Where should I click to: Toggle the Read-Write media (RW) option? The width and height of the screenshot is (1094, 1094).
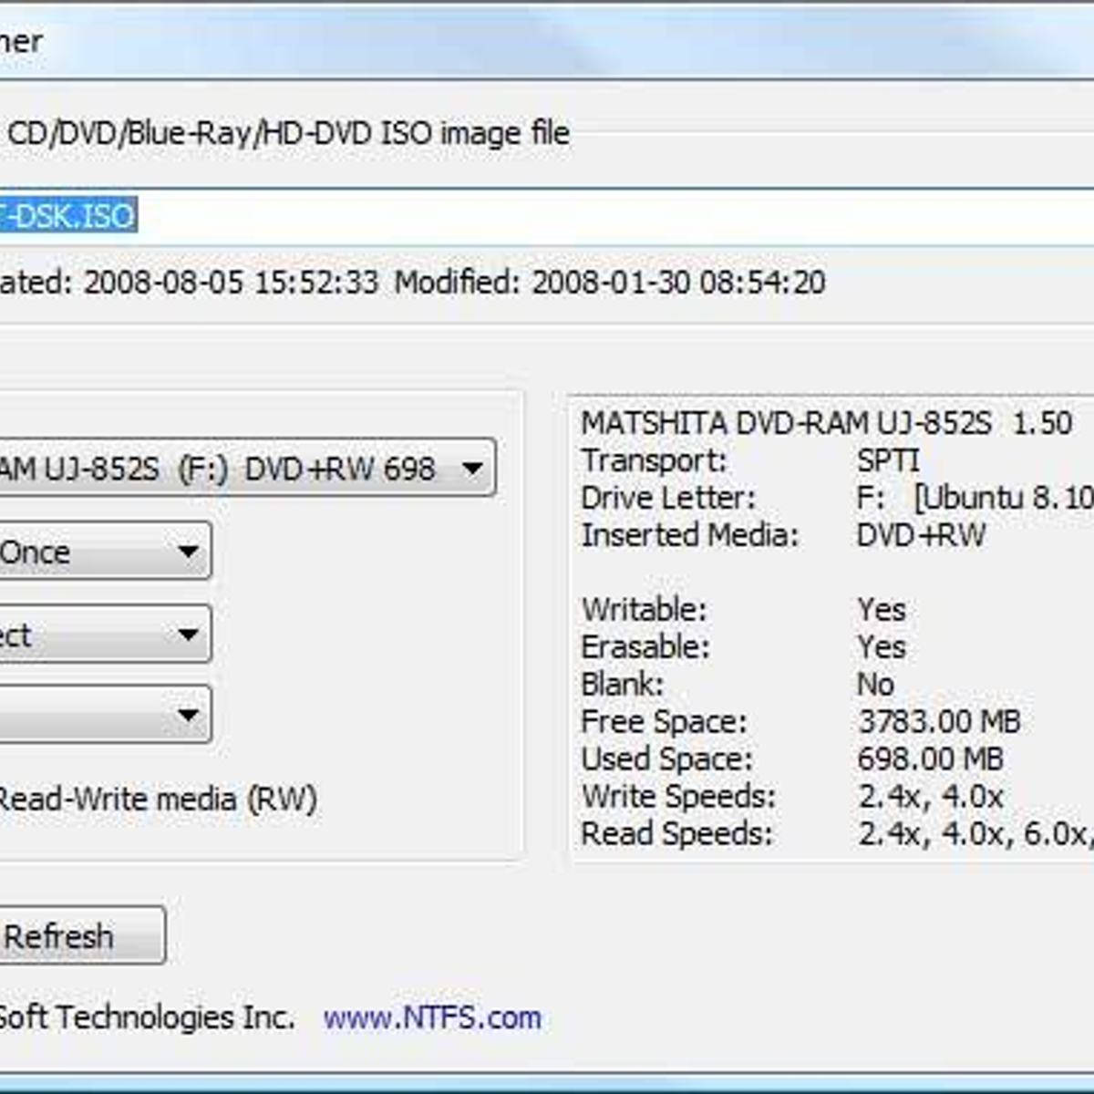pyautogui.click(x=155, y=800)
